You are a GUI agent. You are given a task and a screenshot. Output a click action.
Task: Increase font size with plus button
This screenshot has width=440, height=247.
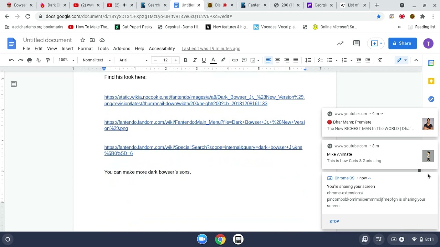pyautogui.click(x=176, y=60)
